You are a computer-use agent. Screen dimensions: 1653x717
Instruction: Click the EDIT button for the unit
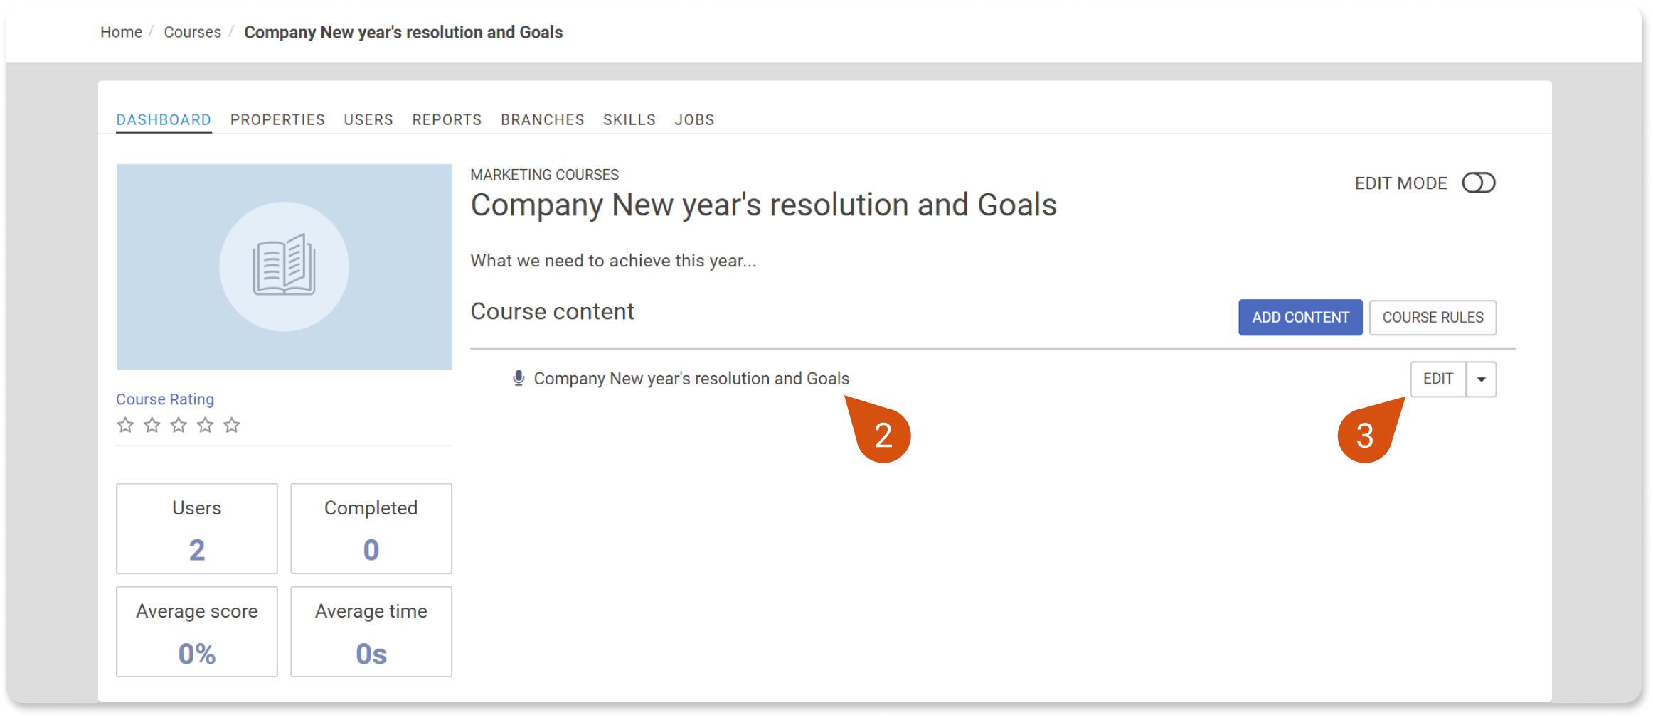[x=1438, y=379]
